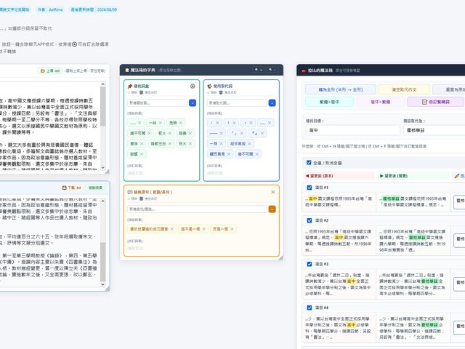The width and height of the screenshot is (465, 349).
Task: Click the last-updated date tag at top
Action: [94, 9]
